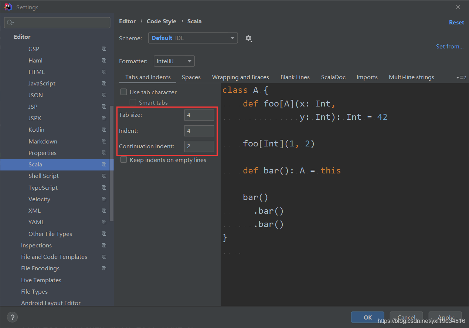Viewport: 469px width, 328px height.
Task: Show hidden tabs via the overflow arrow
Action: (x=461, y=78)
